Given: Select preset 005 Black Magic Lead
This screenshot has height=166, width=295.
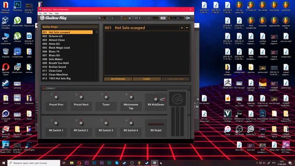Looking at the screenshot, I should pos(67,47).
